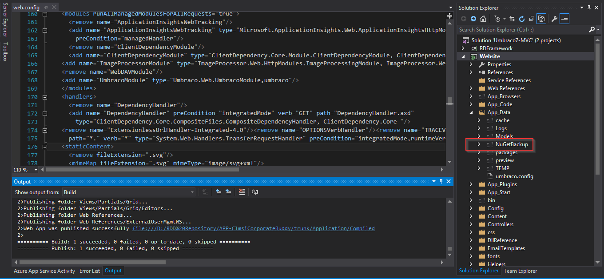The height and width of the screenshot is (279, 604).
Task: Click the References node icon
Action: tap(482, 72)
